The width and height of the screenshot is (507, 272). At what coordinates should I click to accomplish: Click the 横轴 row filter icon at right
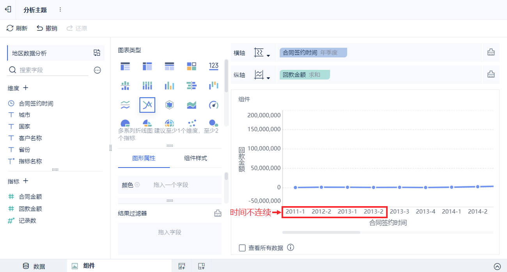click(491, 53)
